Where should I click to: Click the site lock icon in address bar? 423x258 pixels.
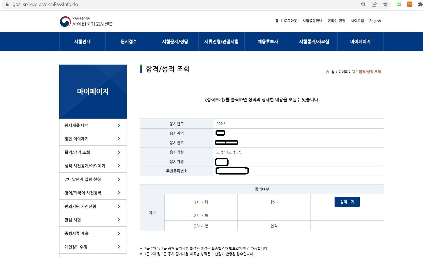[7, 4]
